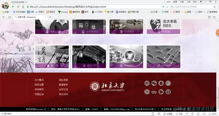The height and width of the screenshot is (116, 219).
Task: Go back with the green arrow button
Action: click(x=13, y=7)
